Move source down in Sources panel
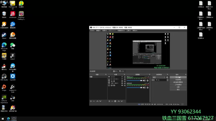The height and width of the screenshot is (121, 216). click(x=122, y=101)
